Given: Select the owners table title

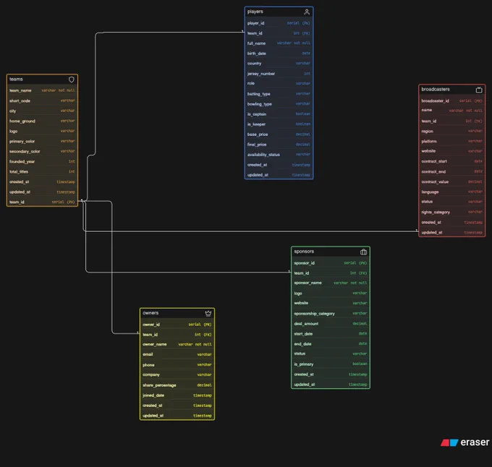Looking at the screenshot, I should pos(150,313).
